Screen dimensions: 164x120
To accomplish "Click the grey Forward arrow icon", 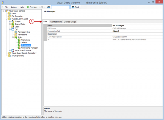I will pos(42,7).
